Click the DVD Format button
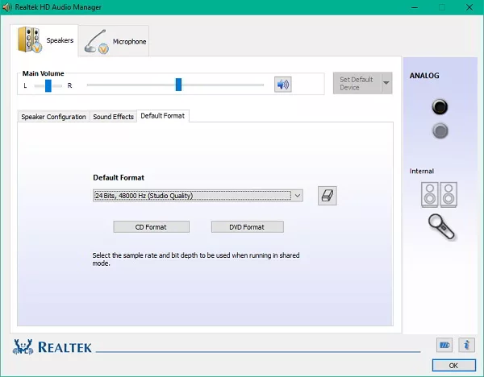This screenshot has width=484, height=377. click(248, 227)
